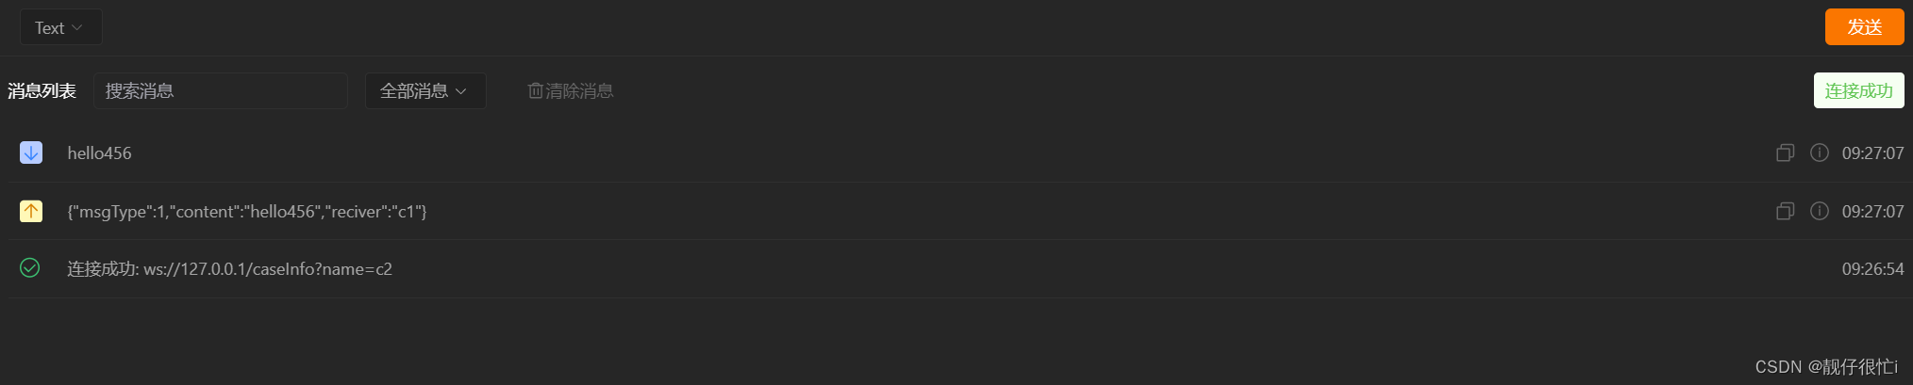Focus the 搜索消息 search field
The width and height of the screenshot is (1913, 385).
[x=221, y=90]
